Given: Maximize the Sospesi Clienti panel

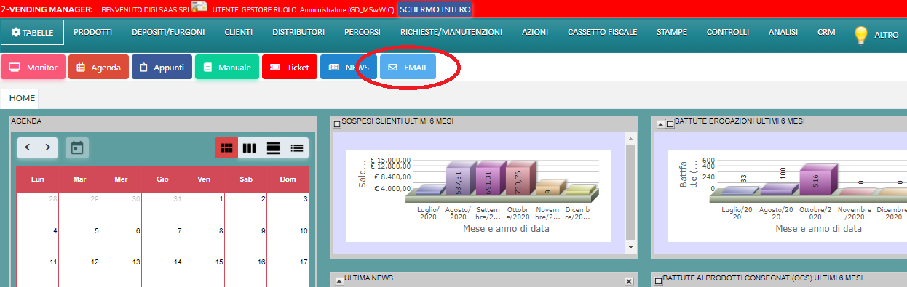Looking at the screenshot, I should click(336, 124).
